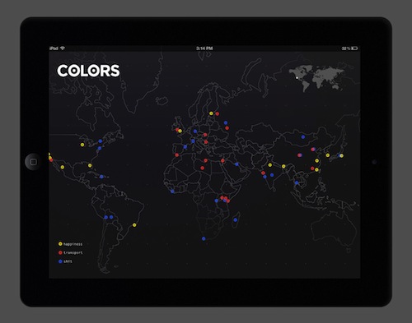Select the yellow happiness legend dot

tap(60, 244)
